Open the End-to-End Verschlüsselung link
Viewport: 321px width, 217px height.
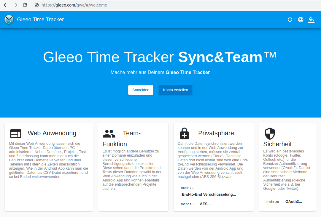(x=209, y=195)
